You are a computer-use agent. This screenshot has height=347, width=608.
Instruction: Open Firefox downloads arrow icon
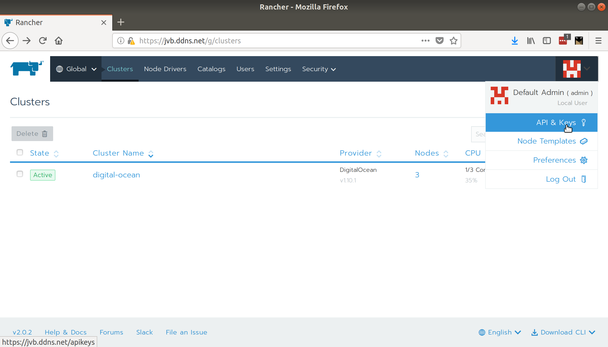[515, 41]
